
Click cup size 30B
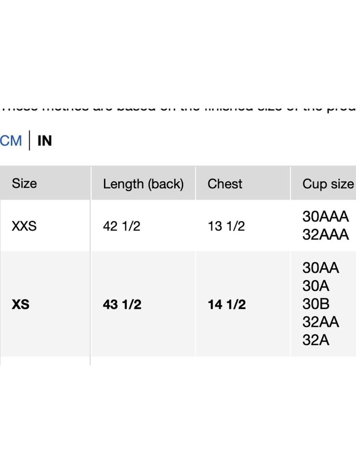pyautogui.click(x=316, y=304)
